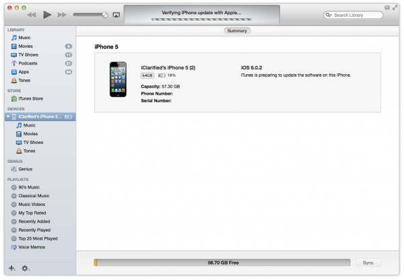Skip to the next track
Viewport: 404px width, 280px height.
pos(62,14)
